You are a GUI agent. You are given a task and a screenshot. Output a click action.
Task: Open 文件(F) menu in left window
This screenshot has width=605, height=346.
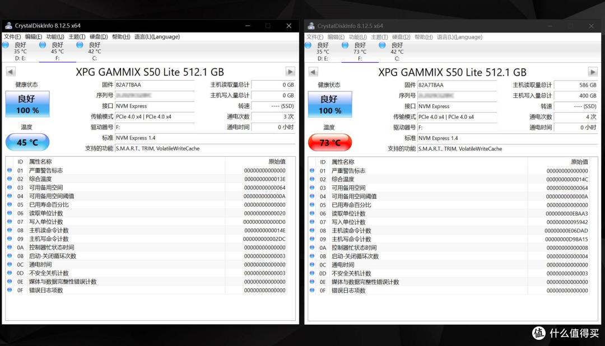12,36
